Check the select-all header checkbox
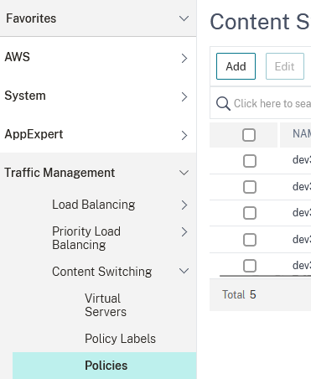This screenshot has width=311, height=379. pyautogui.click(x=249, y=135)
